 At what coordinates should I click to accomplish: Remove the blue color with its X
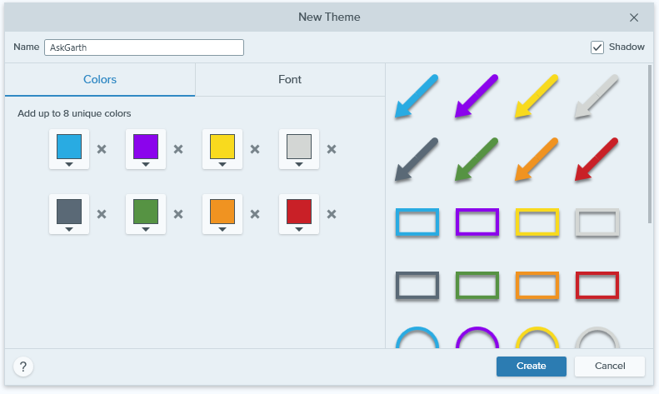tap(102, 149)
